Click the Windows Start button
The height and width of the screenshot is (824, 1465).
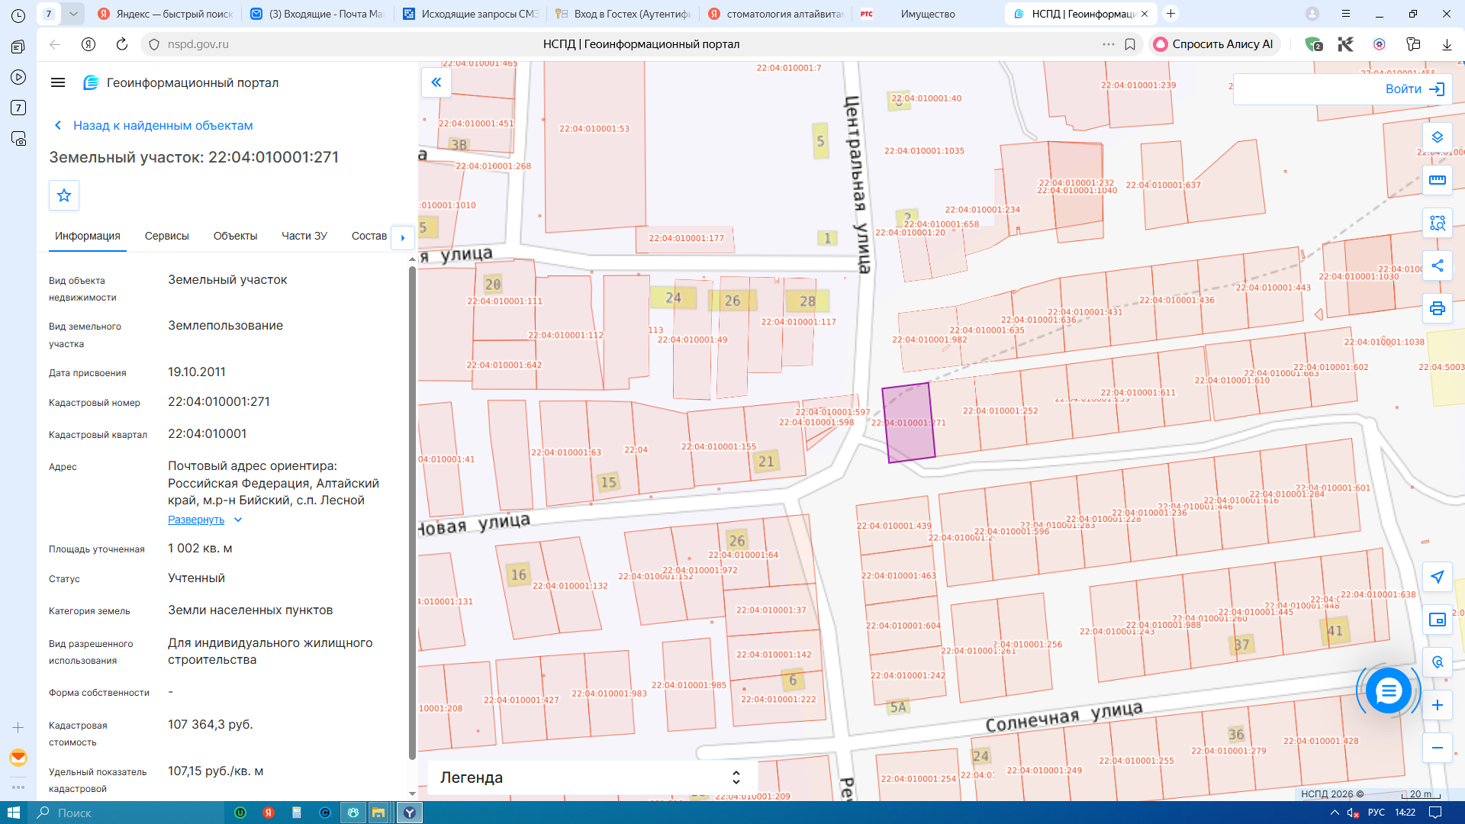coord(13,813)
